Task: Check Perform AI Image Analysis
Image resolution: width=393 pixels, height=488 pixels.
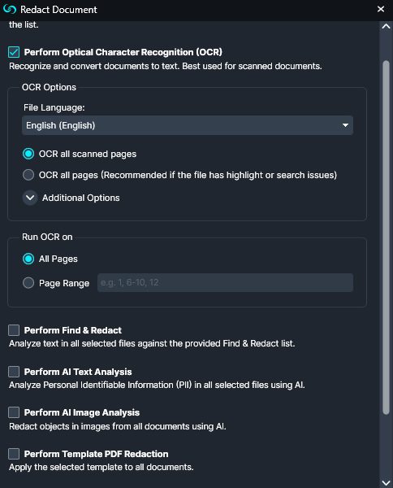Action: pyautogui.click(x=14, y=412)
